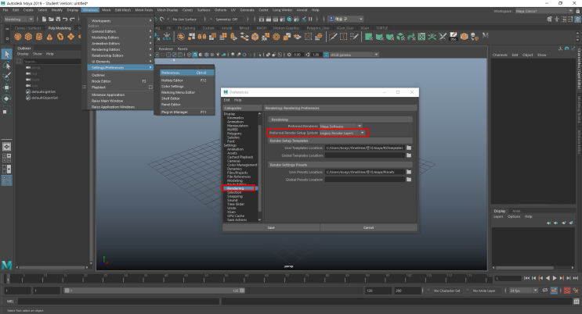Browse User Presets Location folder

tap(409, 172)
